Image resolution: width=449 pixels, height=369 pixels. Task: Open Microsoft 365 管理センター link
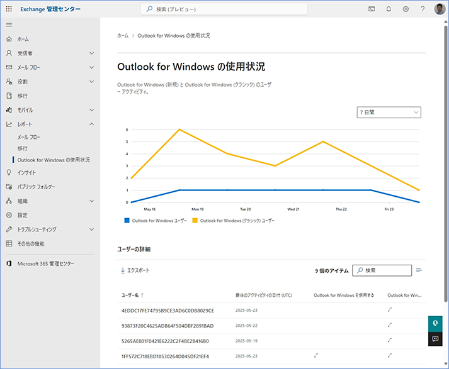46,263
